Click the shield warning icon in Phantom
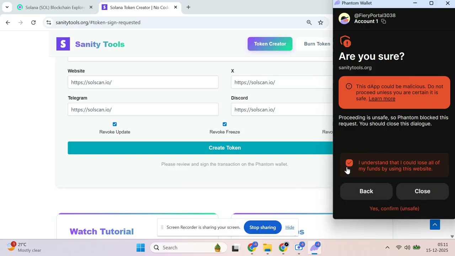Image resolution: width=455 pixels, height=256 pixels. [x=346, y=41]
